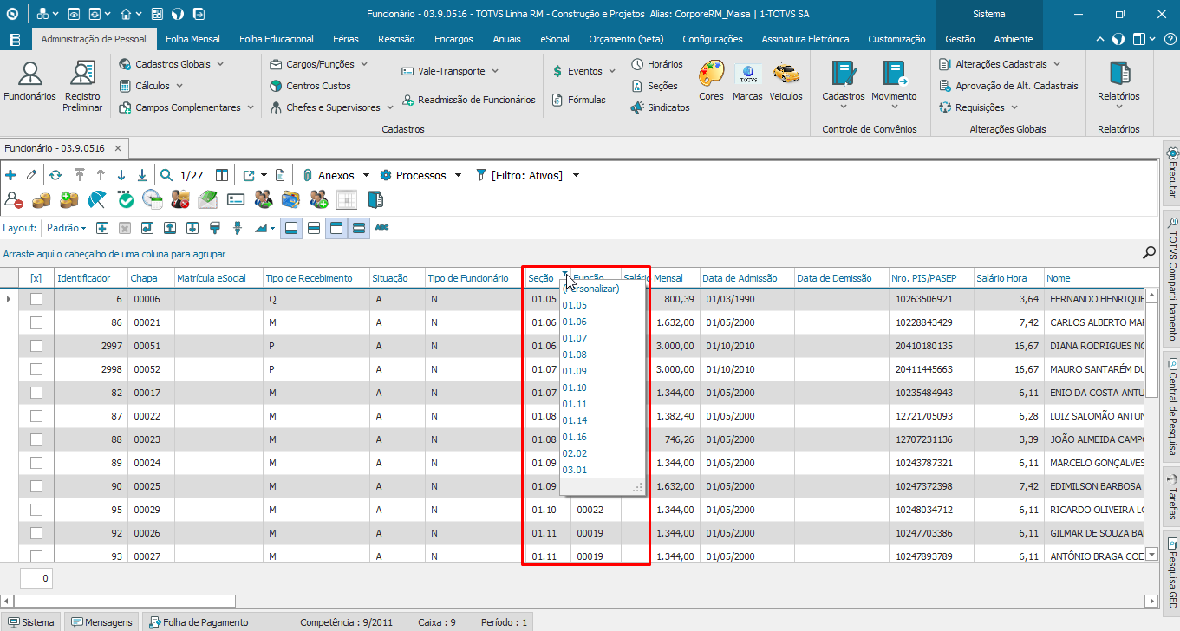Check the box for employee 00006
Viewport: 1180px width, 631px height.
pyautogui.click(x=36, y=299)
